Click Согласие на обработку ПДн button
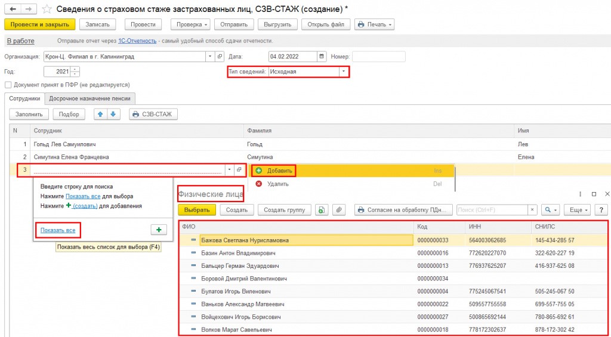 (403, 209)
